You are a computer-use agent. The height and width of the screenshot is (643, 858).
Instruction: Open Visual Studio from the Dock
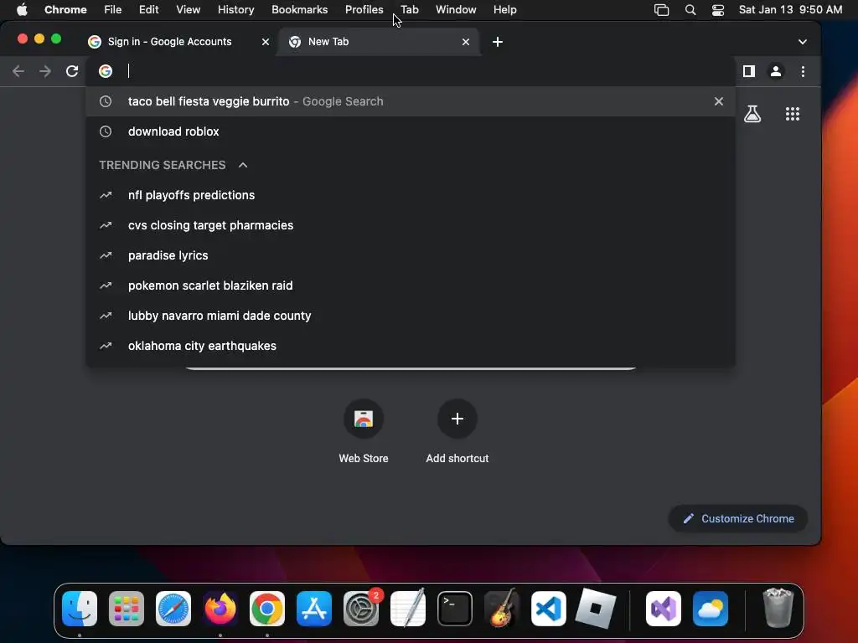point(664,609)
